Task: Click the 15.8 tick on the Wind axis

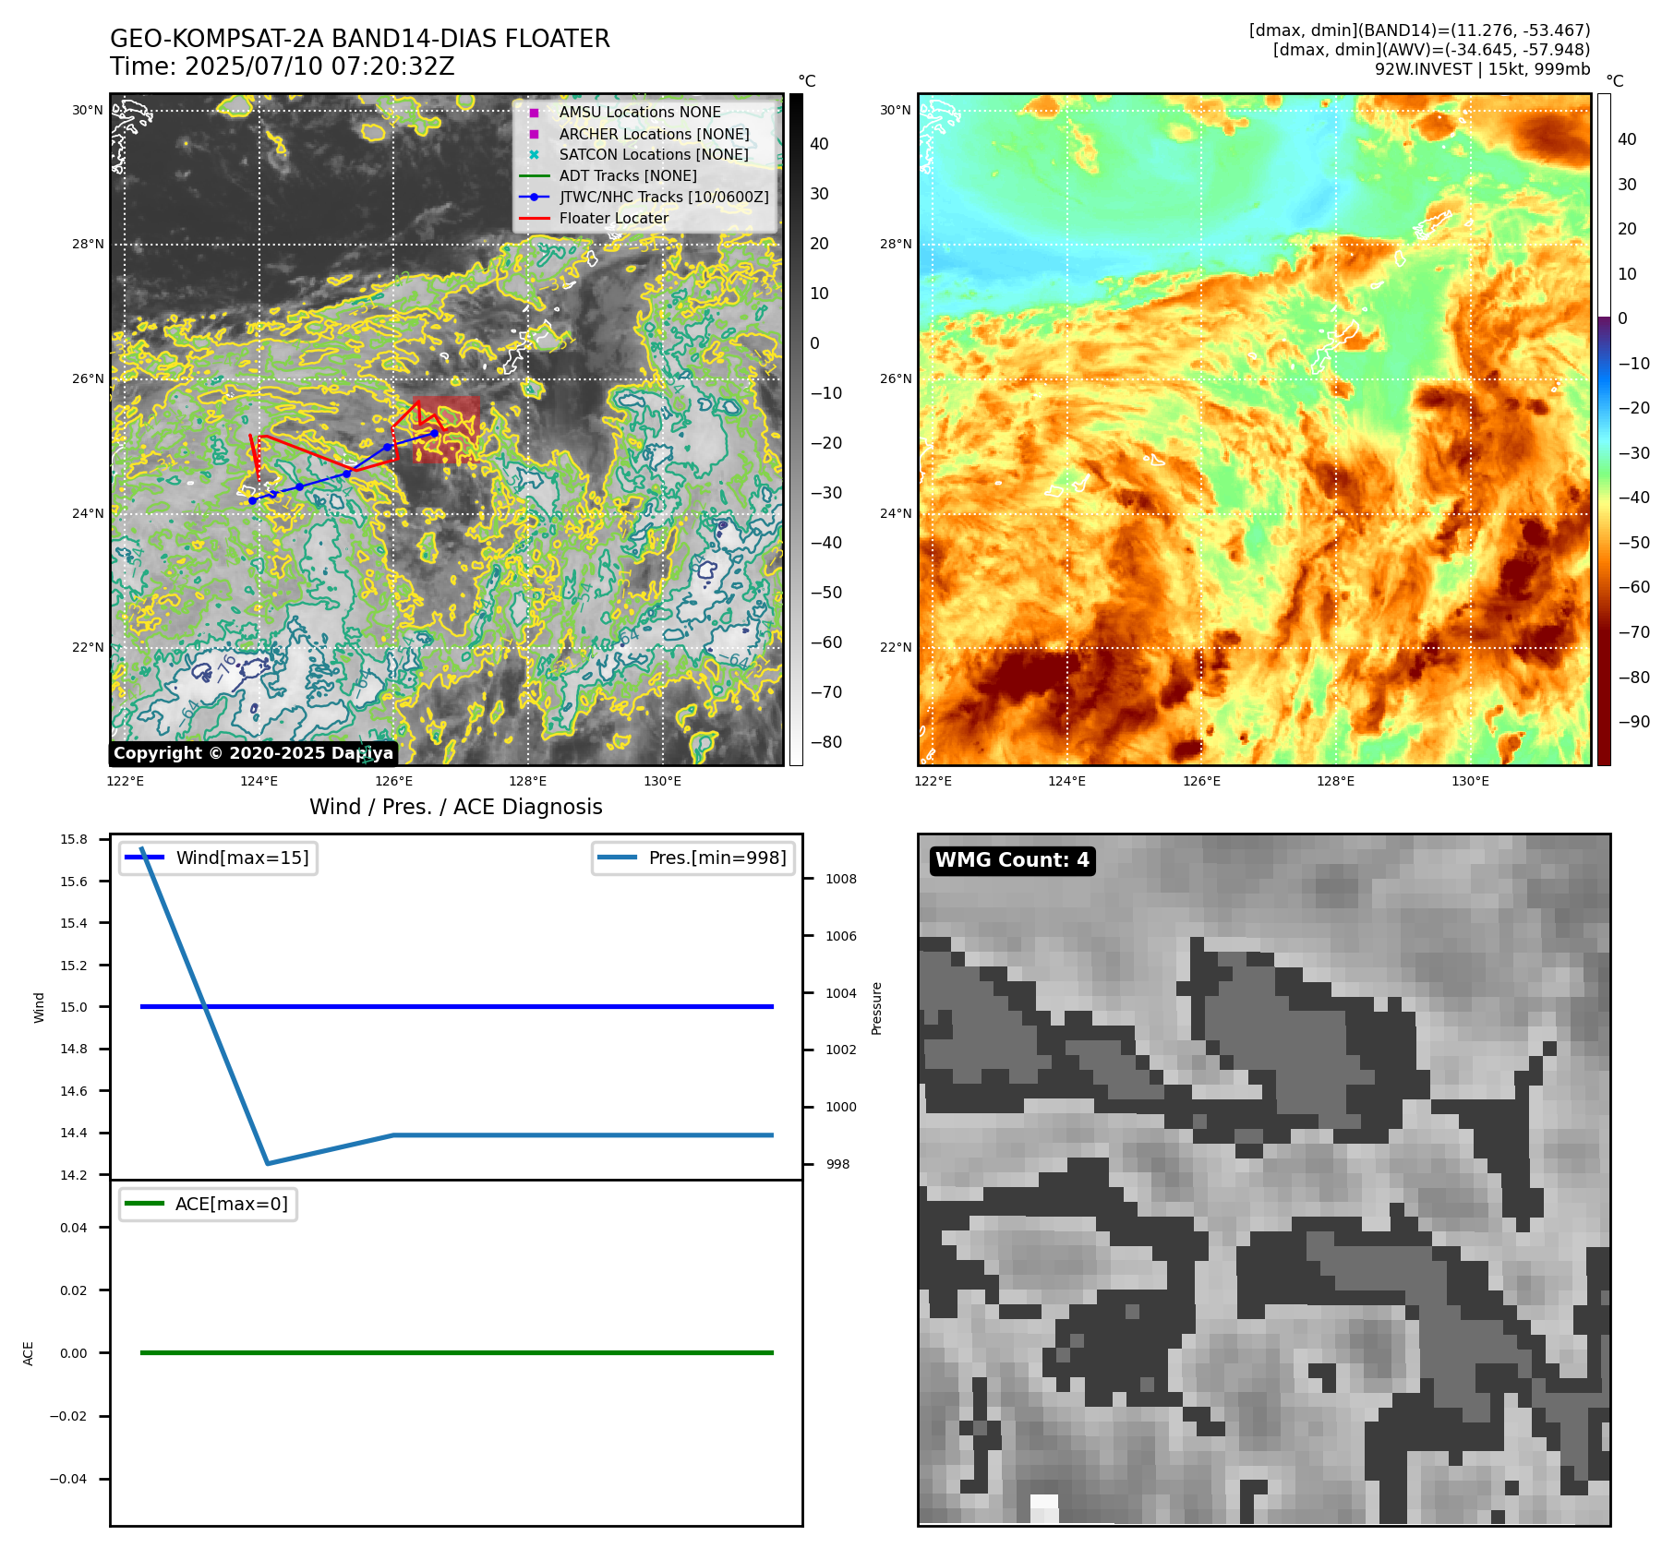Action: (74, 839)
